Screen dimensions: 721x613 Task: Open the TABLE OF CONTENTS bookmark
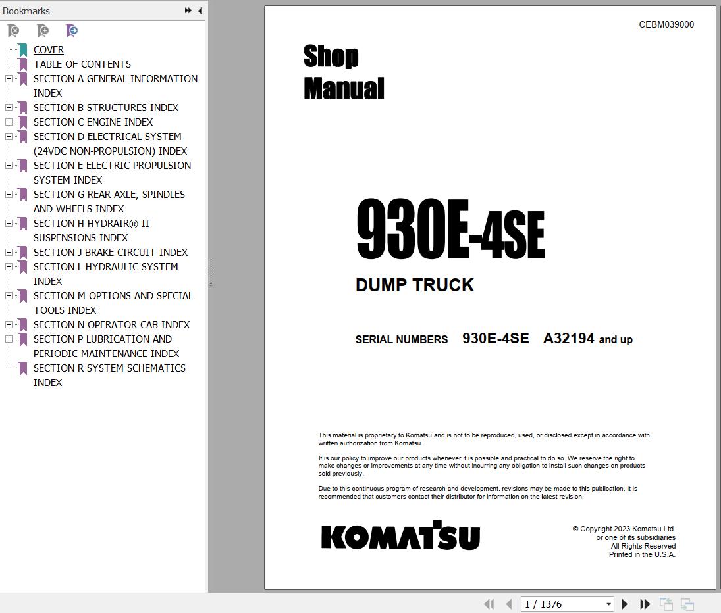[x=82, y=64]
